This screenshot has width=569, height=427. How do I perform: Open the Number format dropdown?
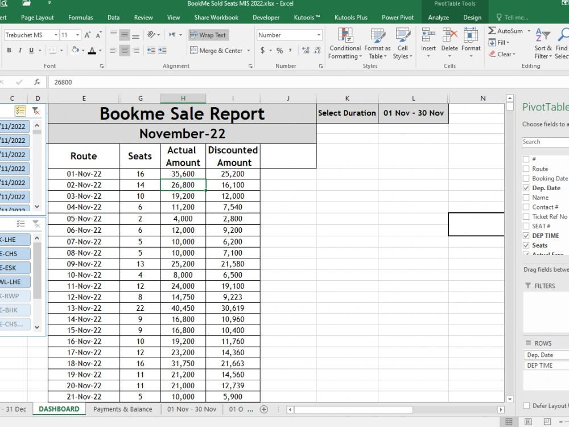click(x=319, y=35)
